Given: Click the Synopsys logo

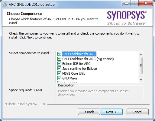Looking at the screenshot, I should click(x=127, y=18).
